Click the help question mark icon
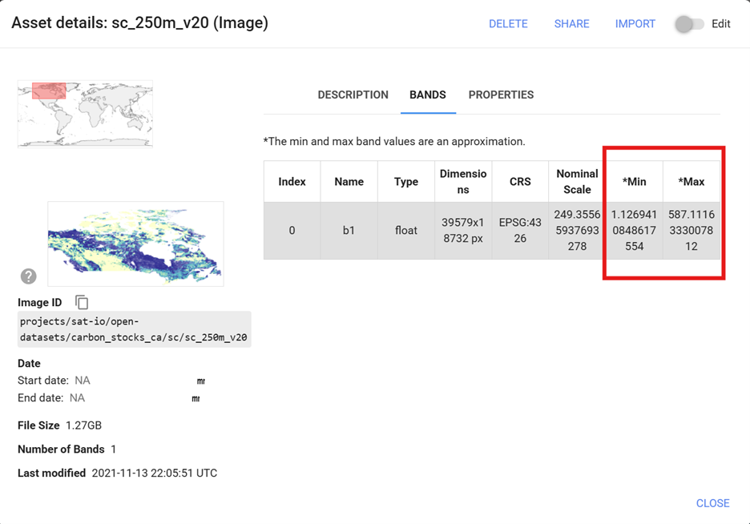The width and height of the screenshot is (750, 524). [x=28, y=276]
